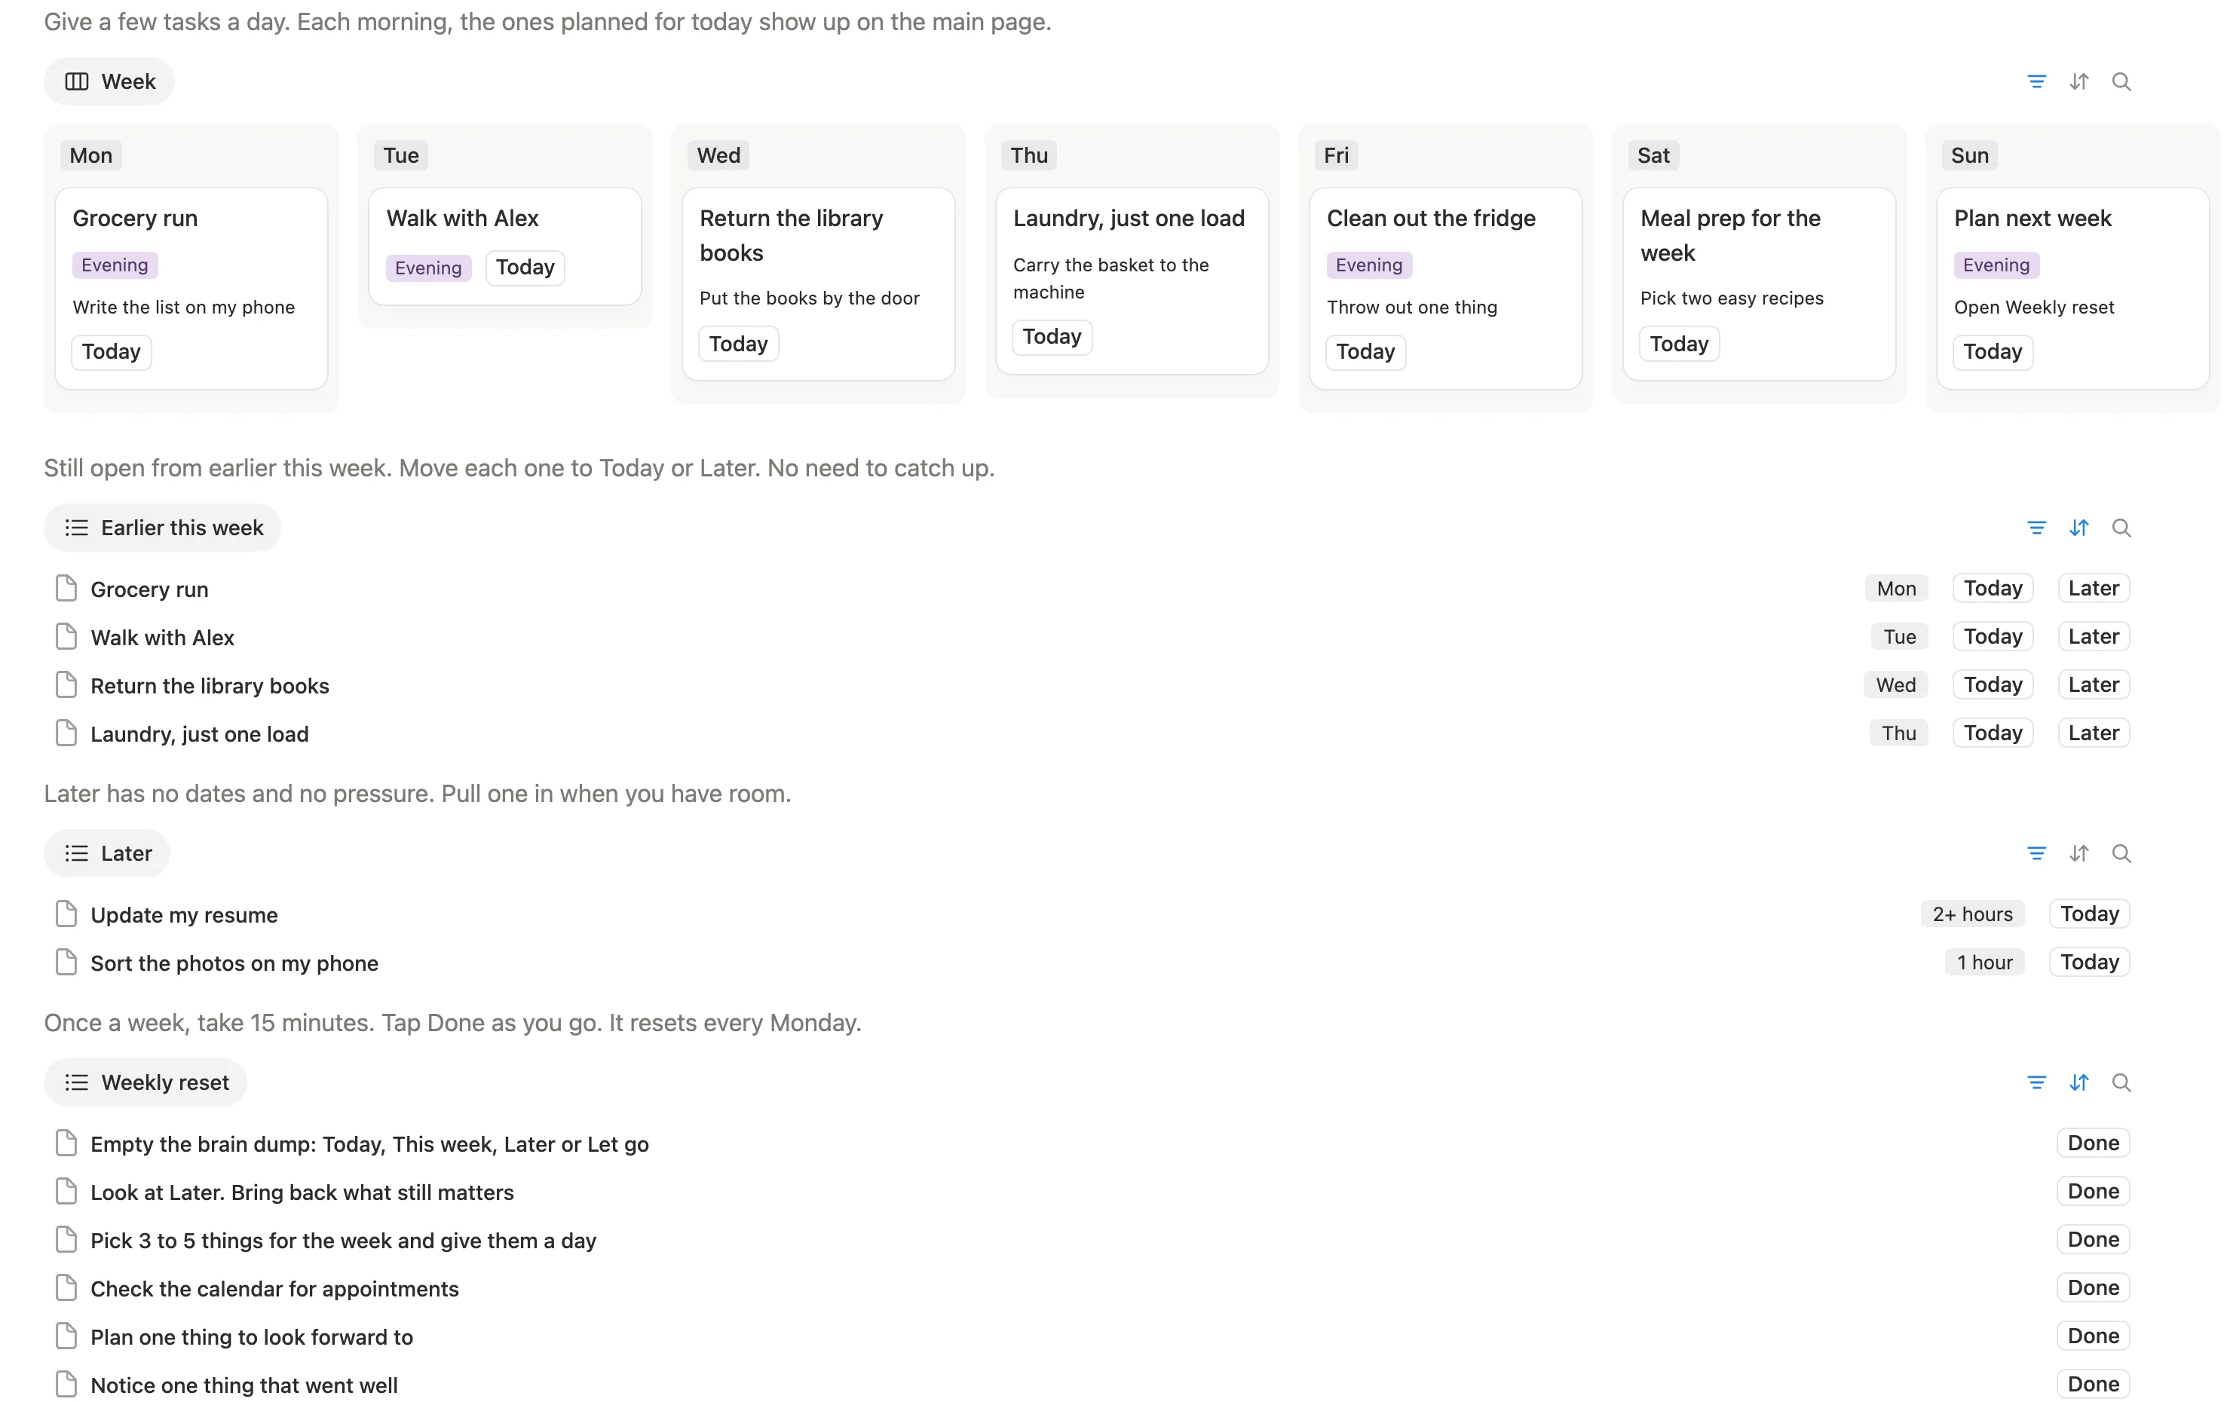This screenshot has height=1402, width=2224.
Task: Search the Weekly reset list
Action: coord(2121,1082)
